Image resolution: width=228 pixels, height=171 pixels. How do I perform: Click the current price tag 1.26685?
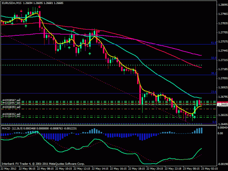tap(223, 105)
